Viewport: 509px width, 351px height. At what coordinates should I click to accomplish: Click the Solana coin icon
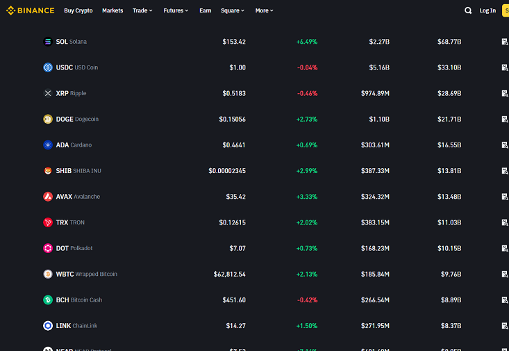[x=48, y=42]
